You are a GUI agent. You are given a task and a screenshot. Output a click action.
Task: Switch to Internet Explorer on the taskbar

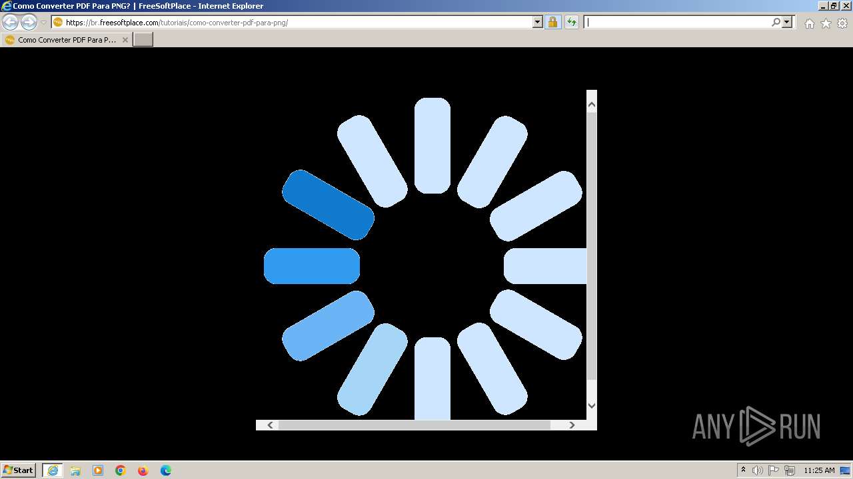coord(53,470)
